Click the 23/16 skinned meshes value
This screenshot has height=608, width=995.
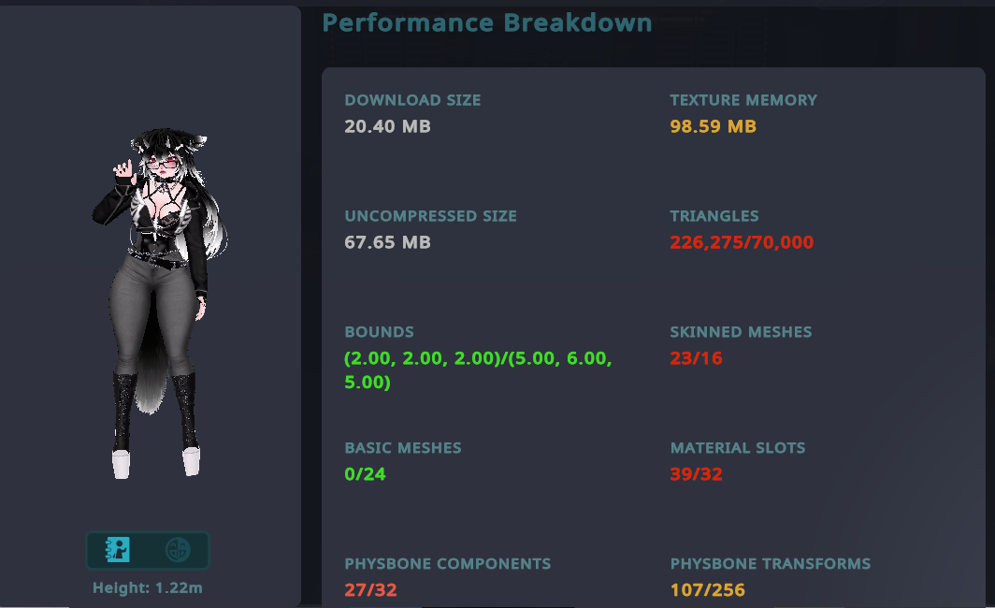pos(696,358)
